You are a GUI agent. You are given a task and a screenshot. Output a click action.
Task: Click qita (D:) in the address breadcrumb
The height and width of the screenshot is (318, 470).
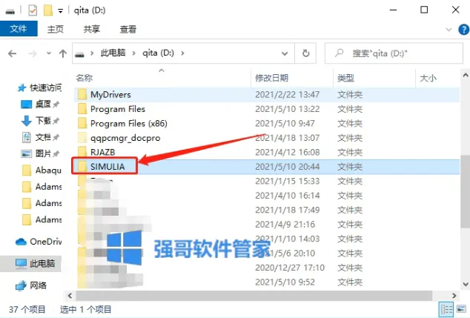[x=158, y=53]
